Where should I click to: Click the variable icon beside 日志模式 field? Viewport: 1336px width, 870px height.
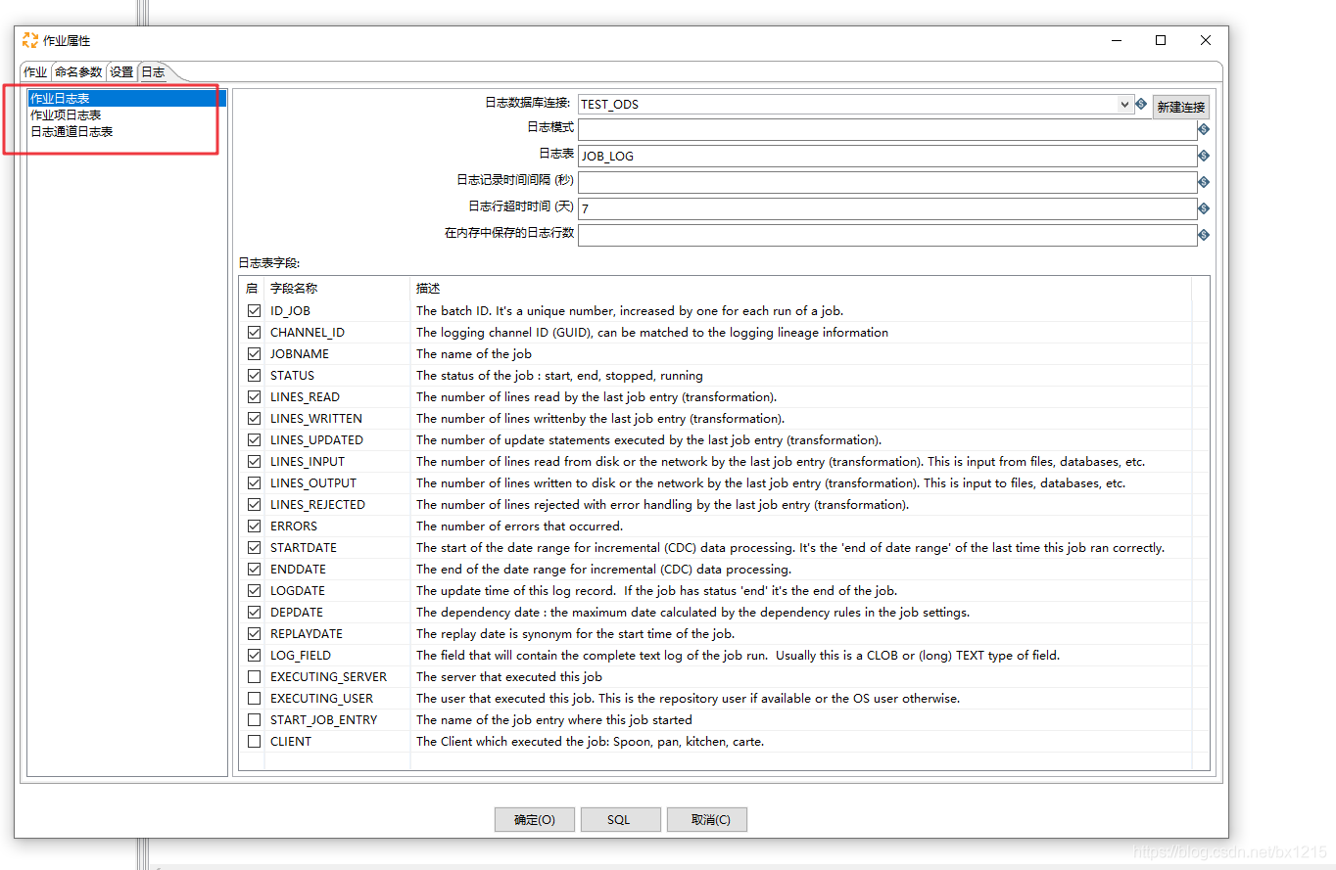pyautogui.click(x=1204, y=129)
